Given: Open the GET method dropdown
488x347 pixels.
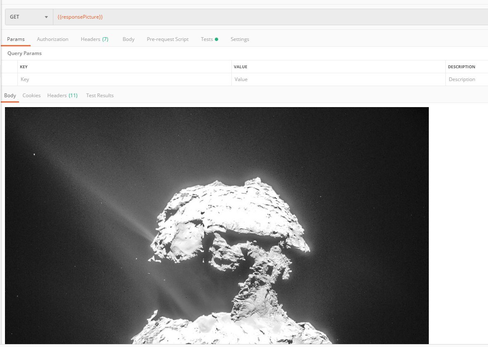Looking at the screenshot, I should (x=29, y=17).
